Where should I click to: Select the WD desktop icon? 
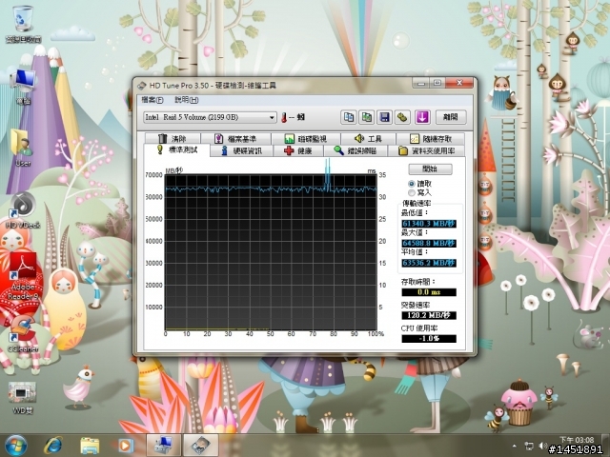tap(22, 397)
